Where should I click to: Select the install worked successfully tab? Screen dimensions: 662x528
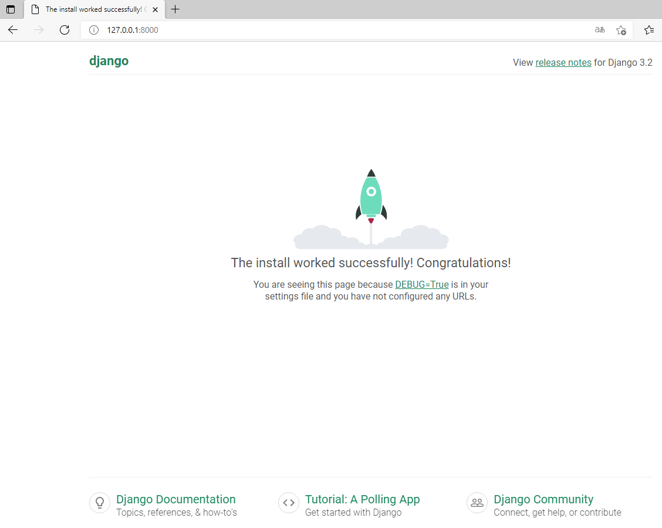[x=94, y=9]
